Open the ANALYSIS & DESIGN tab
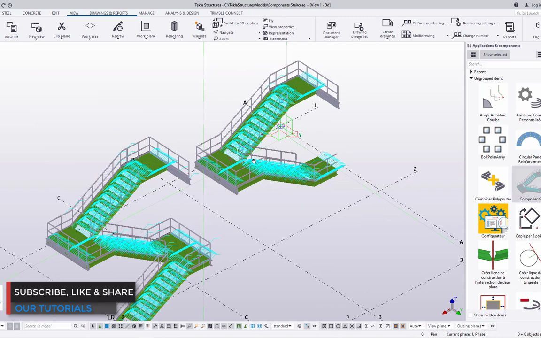Screen dimensions: 541x338 (x=182, y=13)
